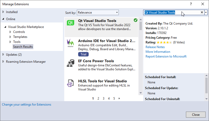Open the Sort by Relevance dropdown
The height and width of the screenshot is (121, 209).
pos(98,13)
